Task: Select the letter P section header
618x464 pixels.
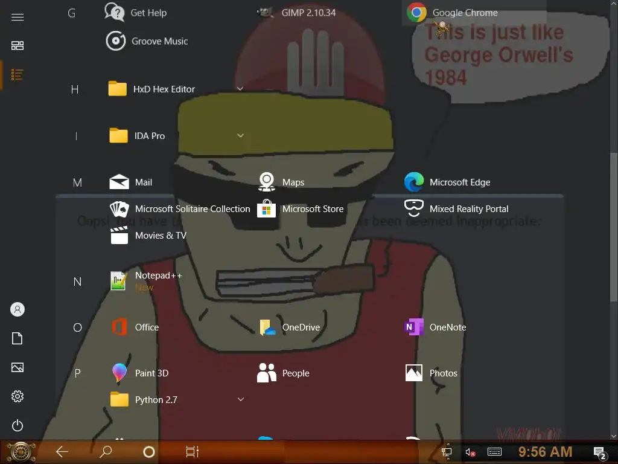Action: tap(77, 373)
